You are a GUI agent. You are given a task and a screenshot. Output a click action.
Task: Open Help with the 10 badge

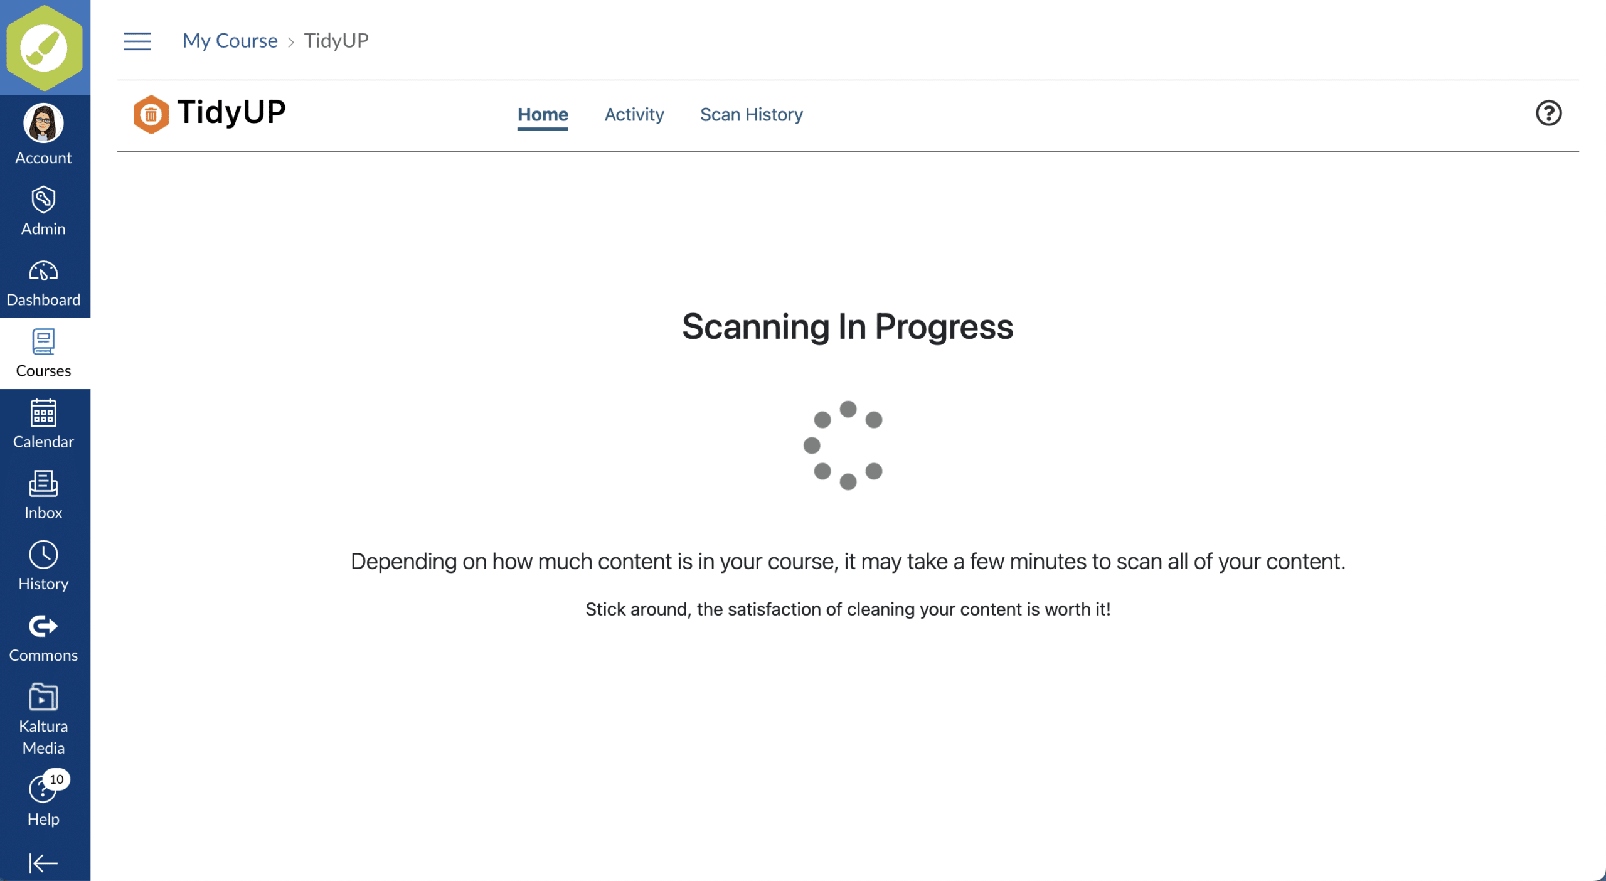click(43, 790)
